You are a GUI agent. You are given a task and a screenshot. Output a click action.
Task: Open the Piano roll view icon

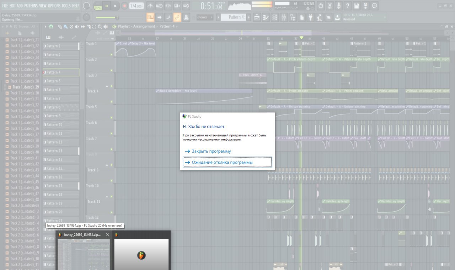pos(266,17)
